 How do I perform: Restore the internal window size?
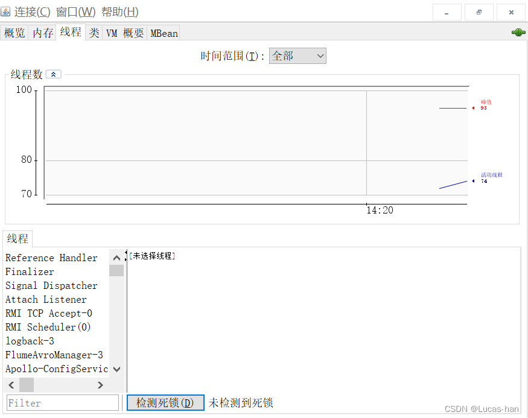click(x=479, y=13)
